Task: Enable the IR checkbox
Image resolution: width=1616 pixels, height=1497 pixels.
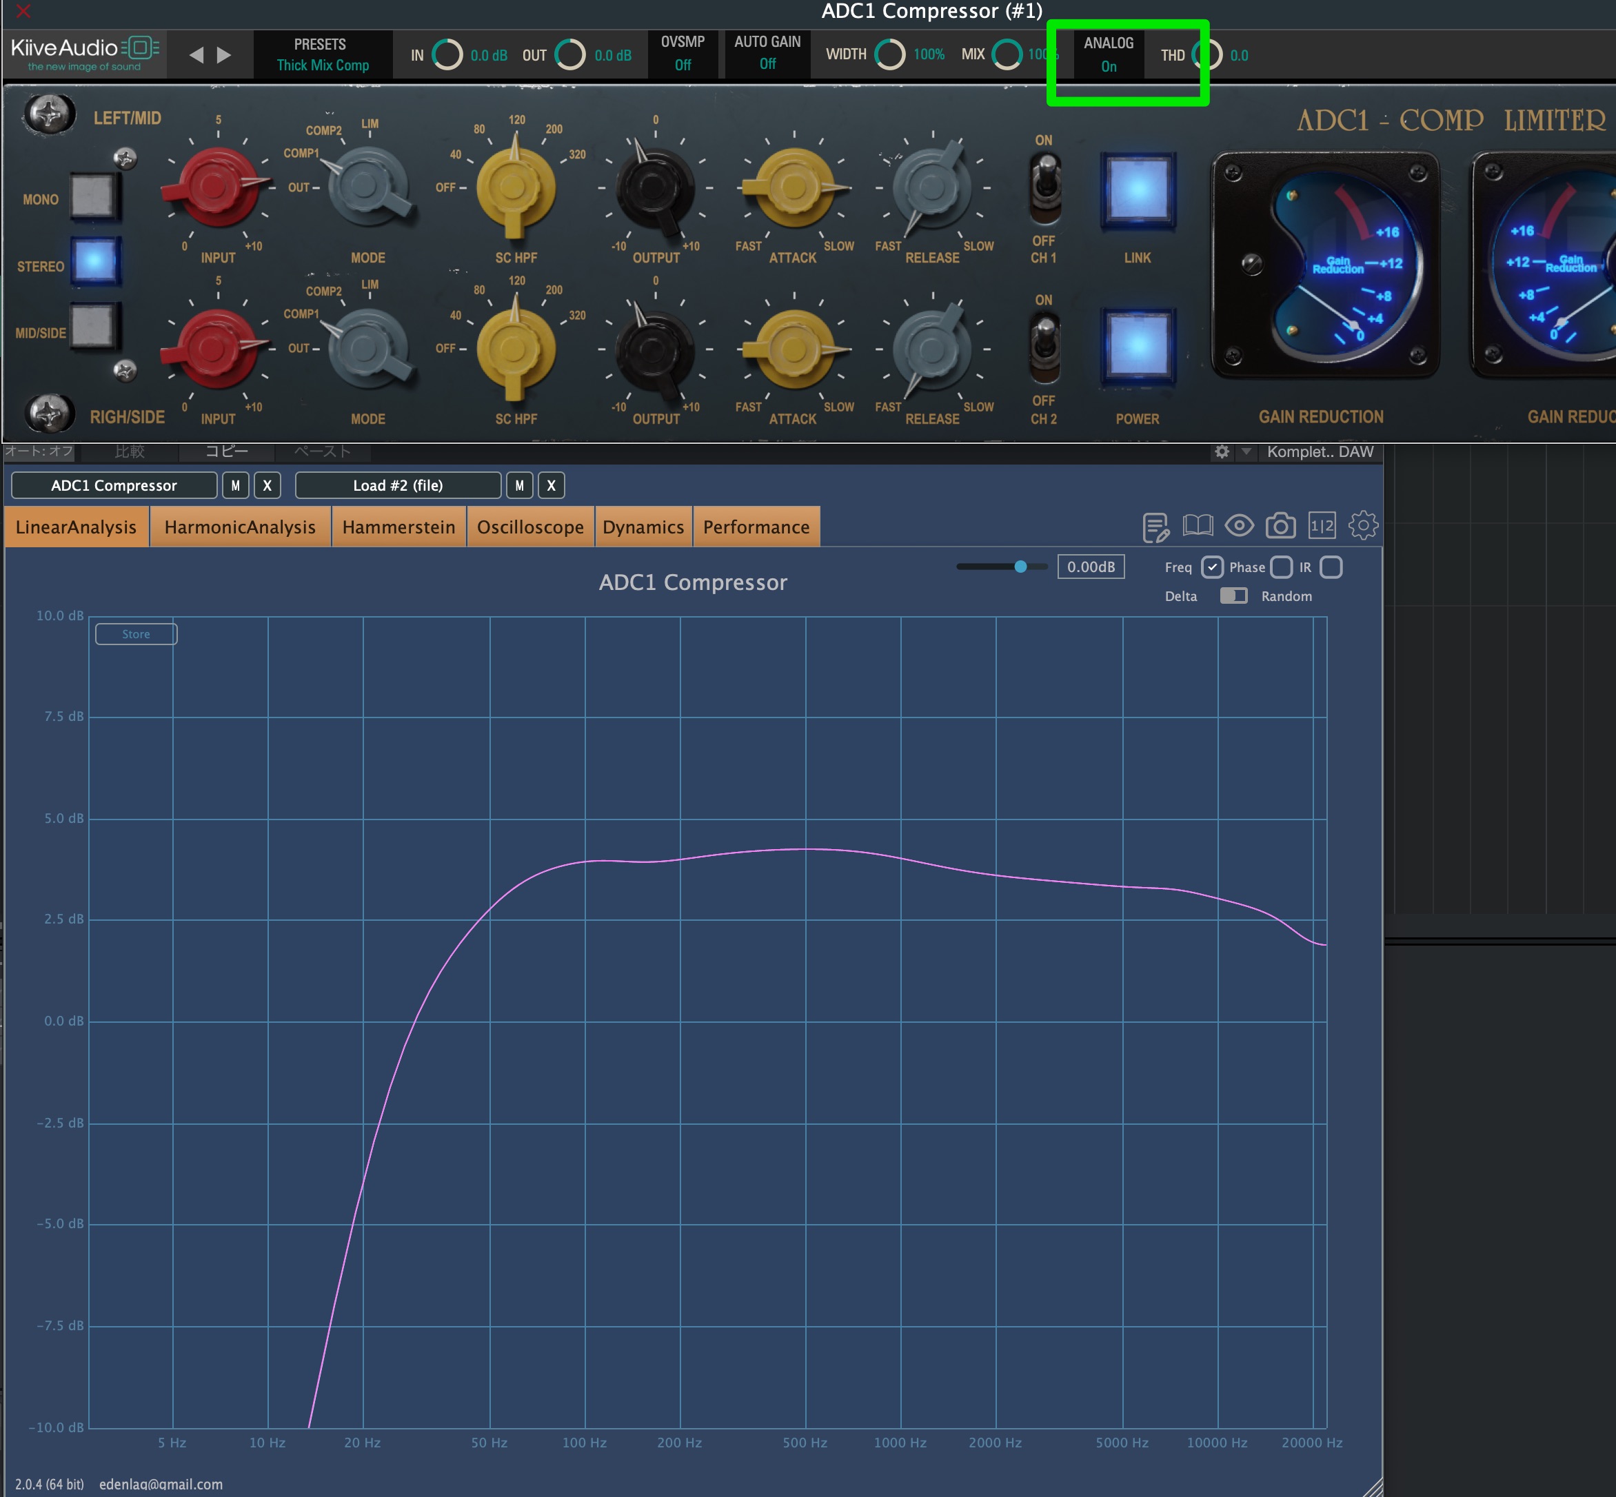Action: tap(1331, 567)
